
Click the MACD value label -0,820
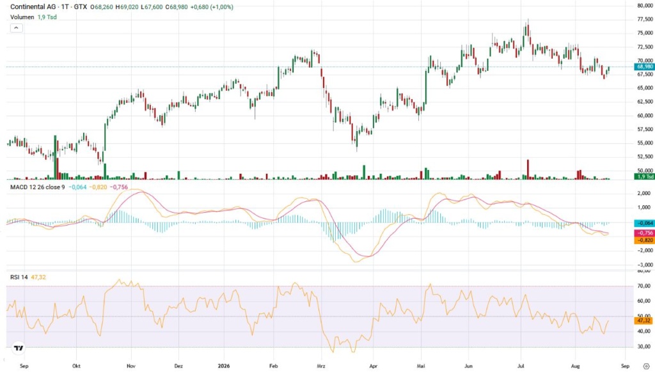click(644, 240)
